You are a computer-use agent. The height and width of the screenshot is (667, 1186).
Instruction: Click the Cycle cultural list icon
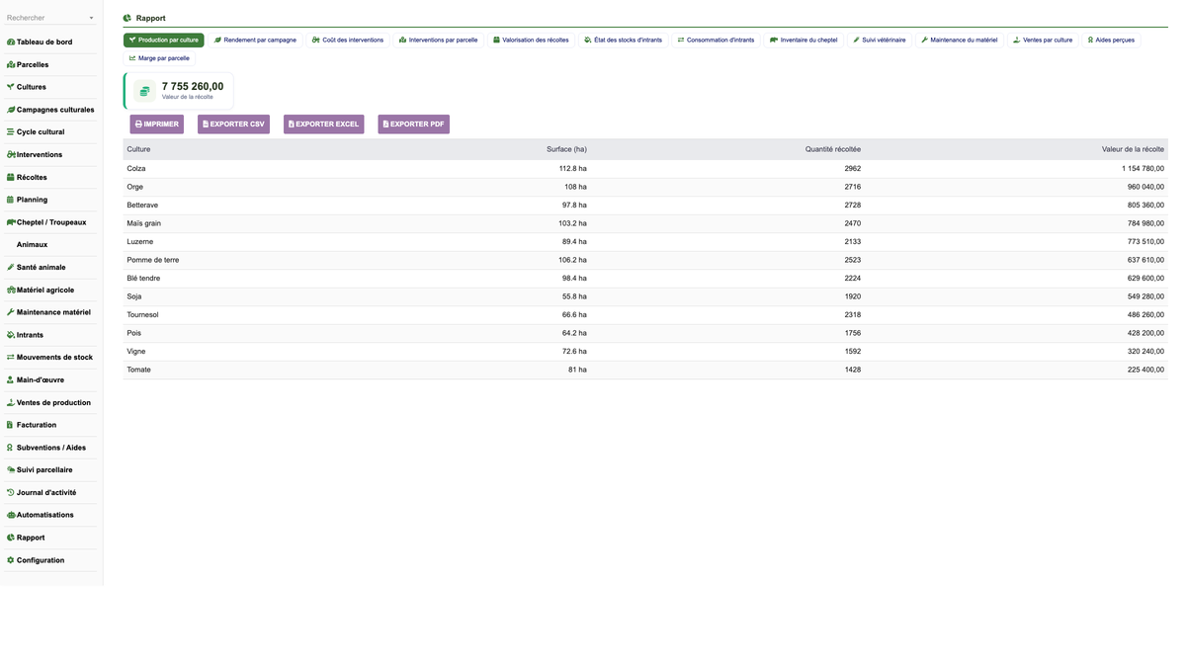point(11,132)
